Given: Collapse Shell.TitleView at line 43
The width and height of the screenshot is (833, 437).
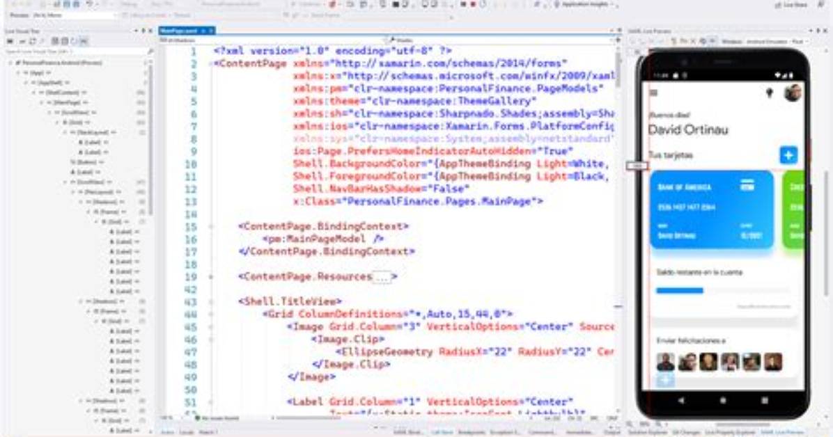Looking at the screenshot, I should [x=212, y=301].
